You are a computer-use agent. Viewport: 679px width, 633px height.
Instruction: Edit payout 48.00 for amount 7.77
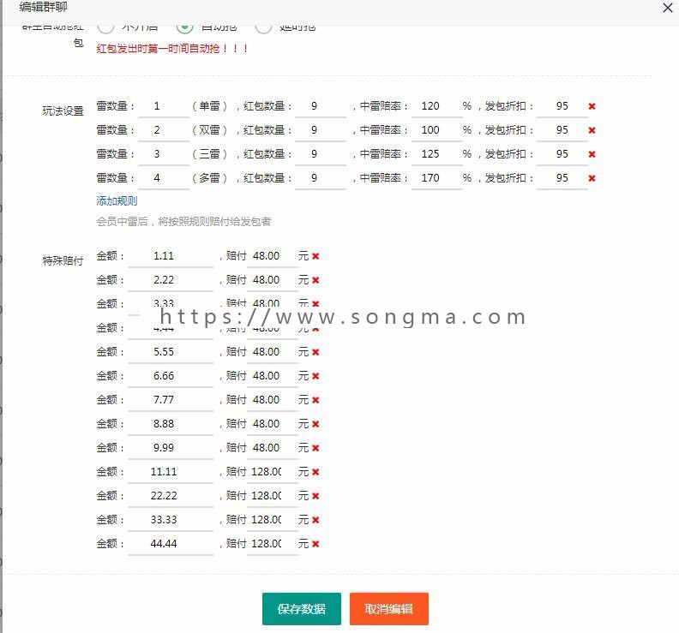pyautogui.click(x=273, y=400)
